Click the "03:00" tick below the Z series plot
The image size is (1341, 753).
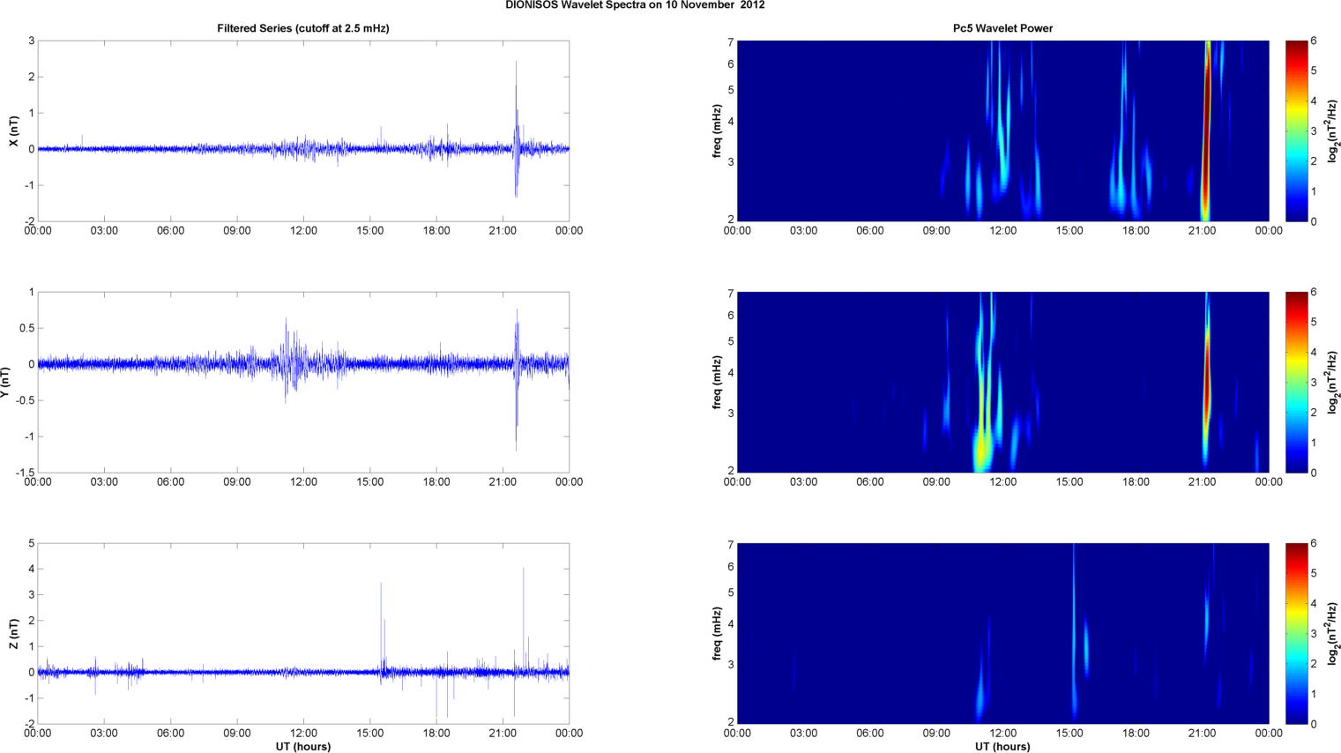pyautogui.click(x=104, y=734)
